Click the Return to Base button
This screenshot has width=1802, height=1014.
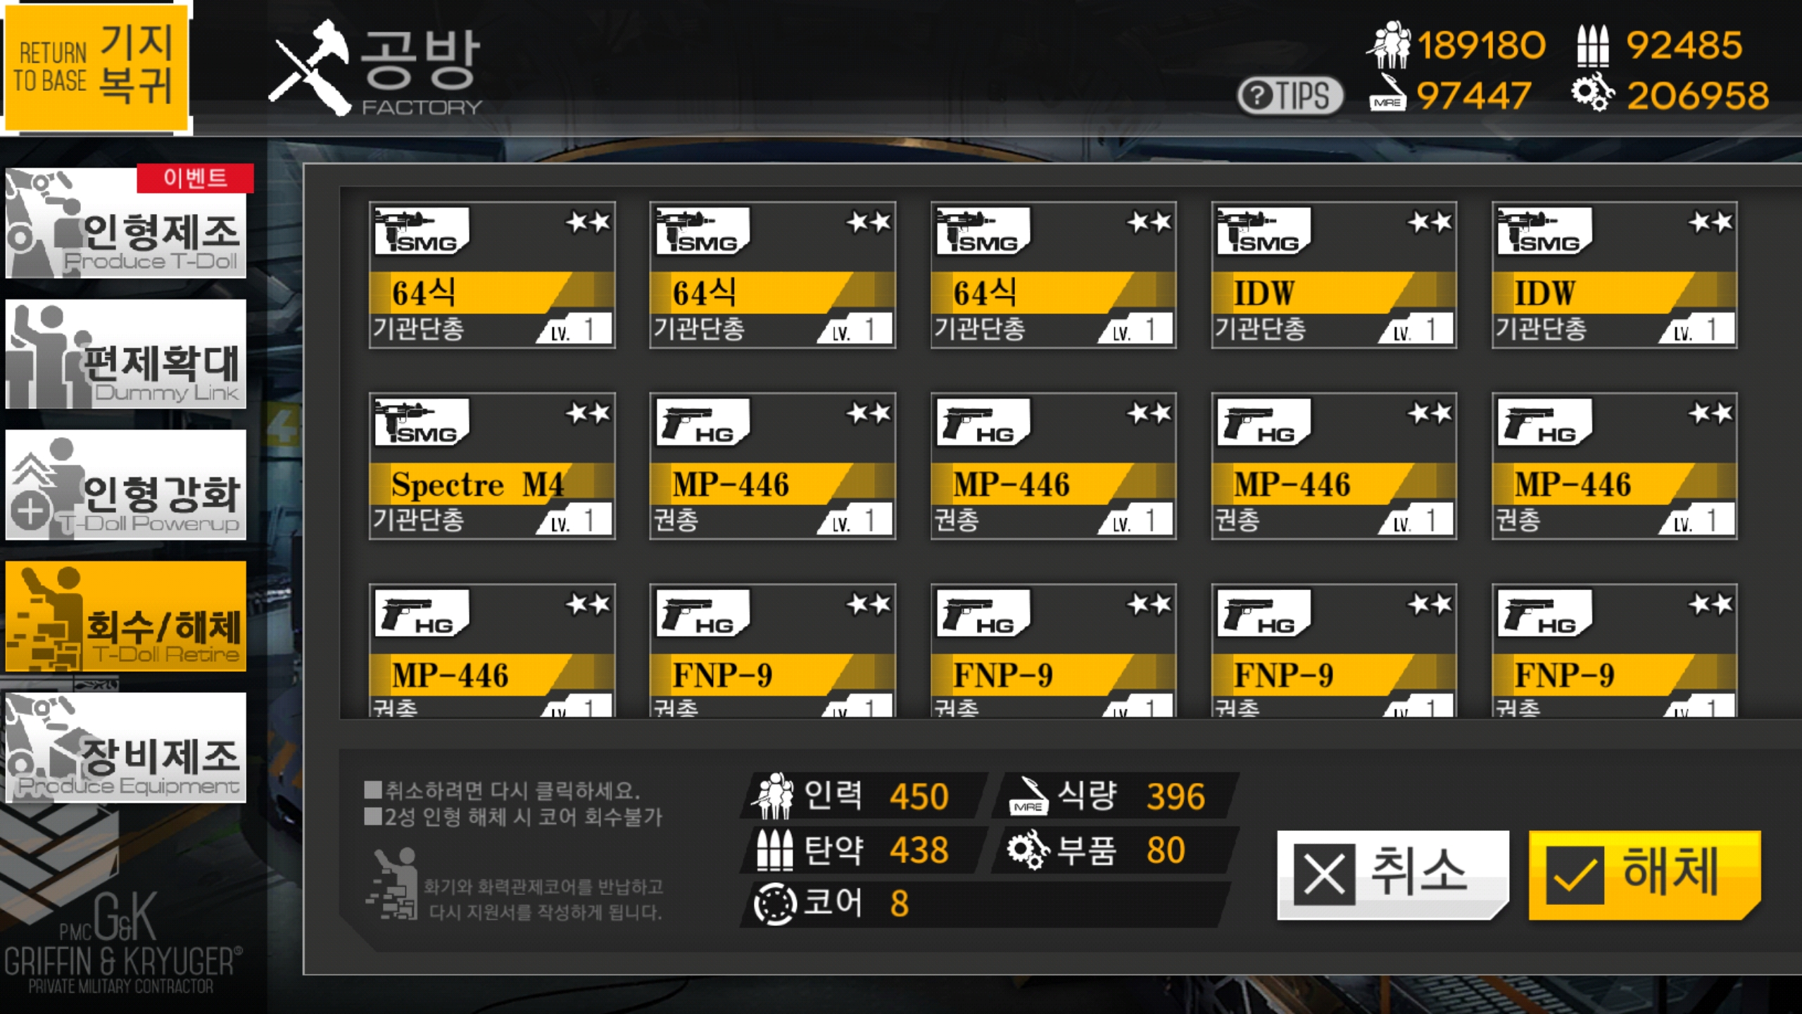coord(96,68)
